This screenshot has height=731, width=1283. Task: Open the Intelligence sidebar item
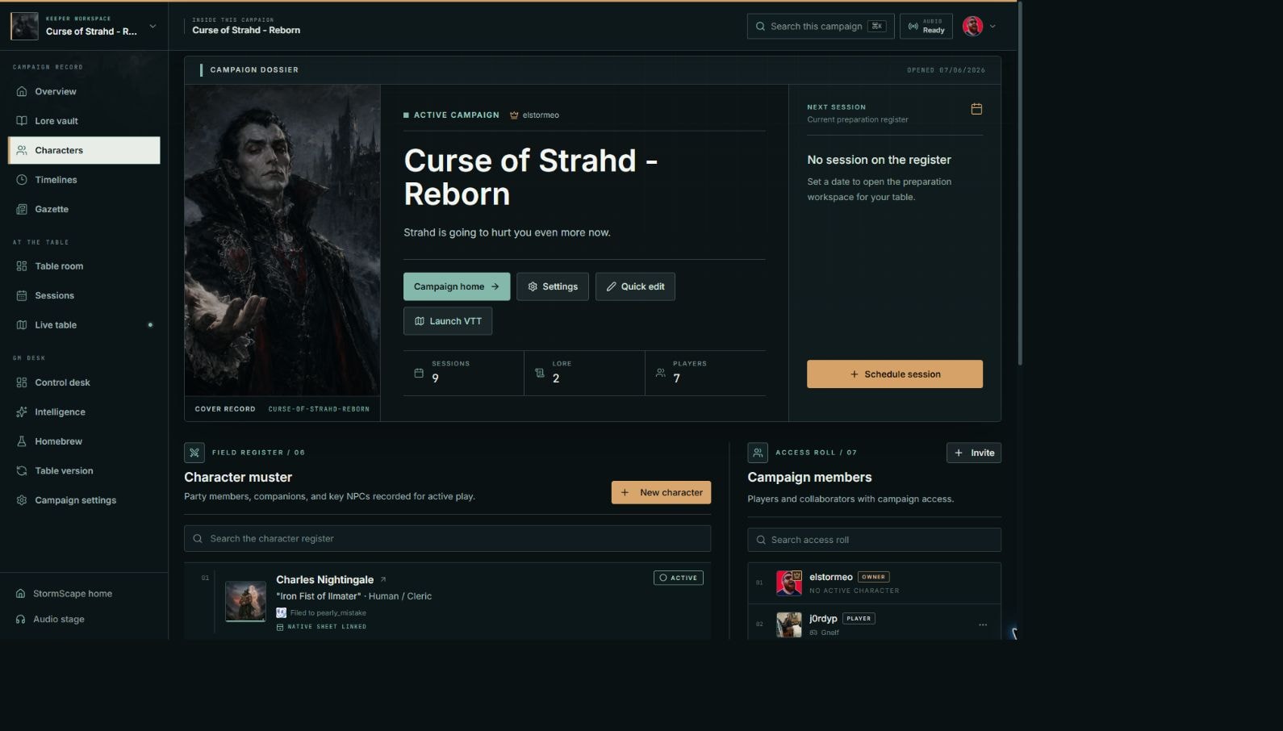click(x=84, y=411)
